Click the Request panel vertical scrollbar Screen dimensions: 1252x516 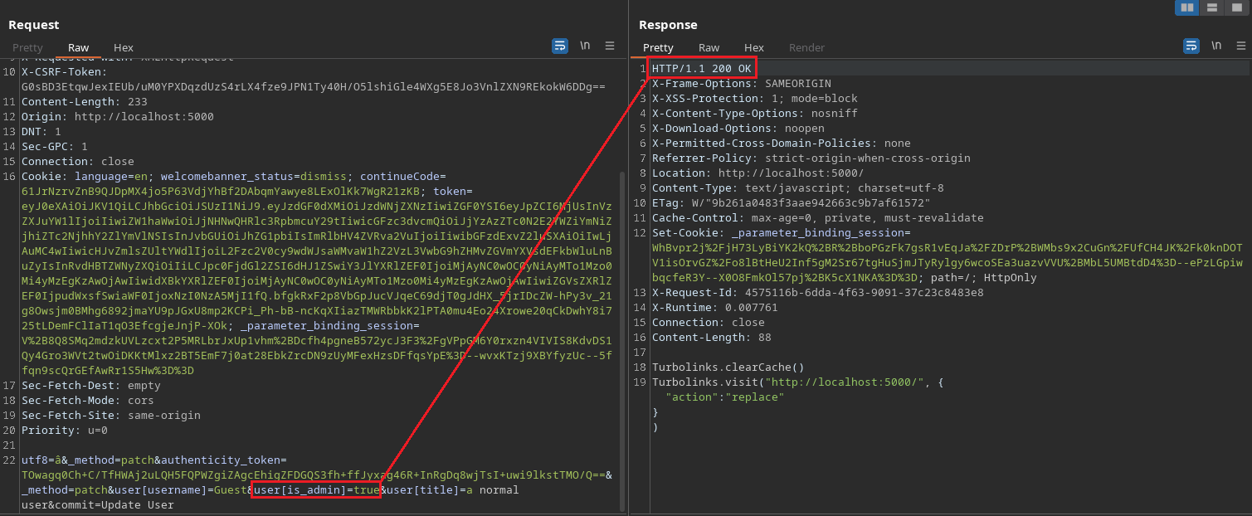tap(623, 332)
